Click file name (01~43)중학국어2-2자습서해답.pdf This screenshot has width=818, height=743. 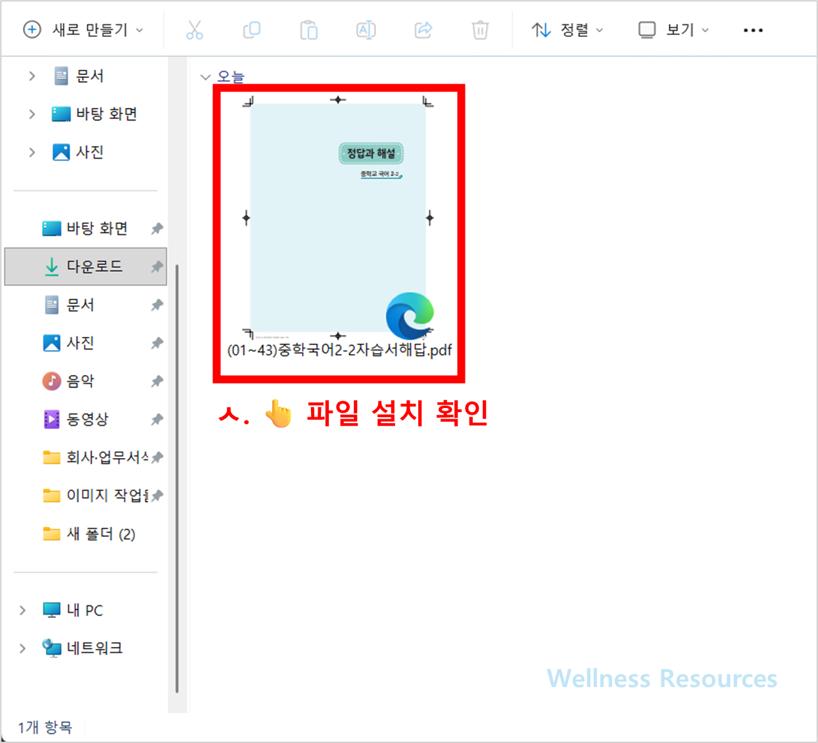[339, 350]
